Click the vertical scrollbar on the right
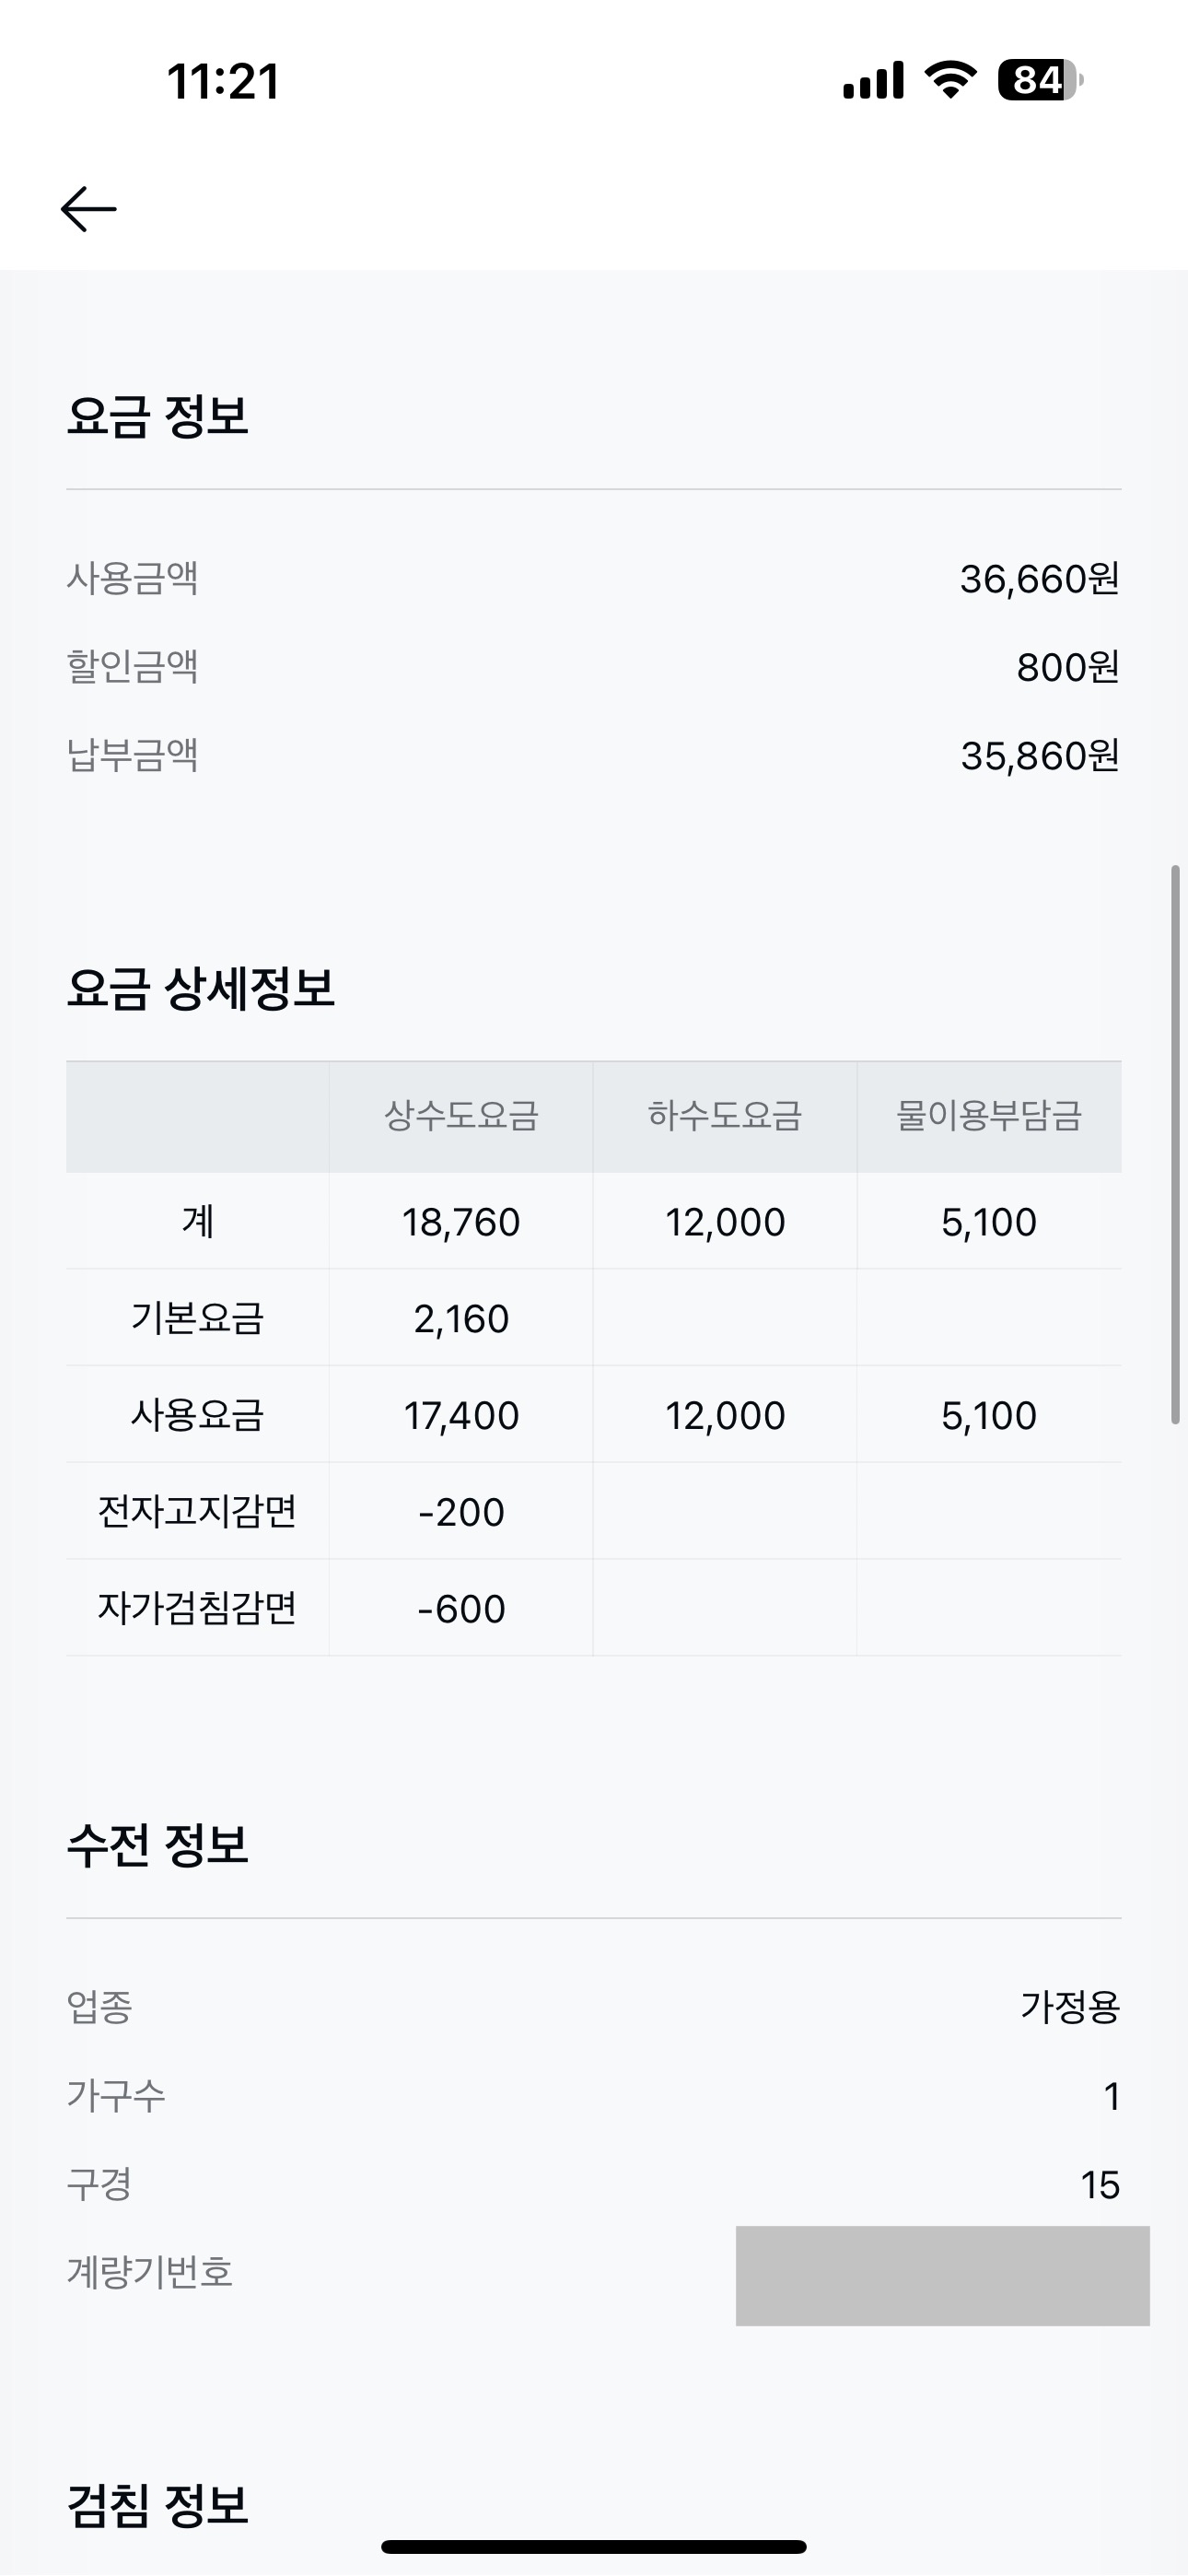 (1176, 1143)
